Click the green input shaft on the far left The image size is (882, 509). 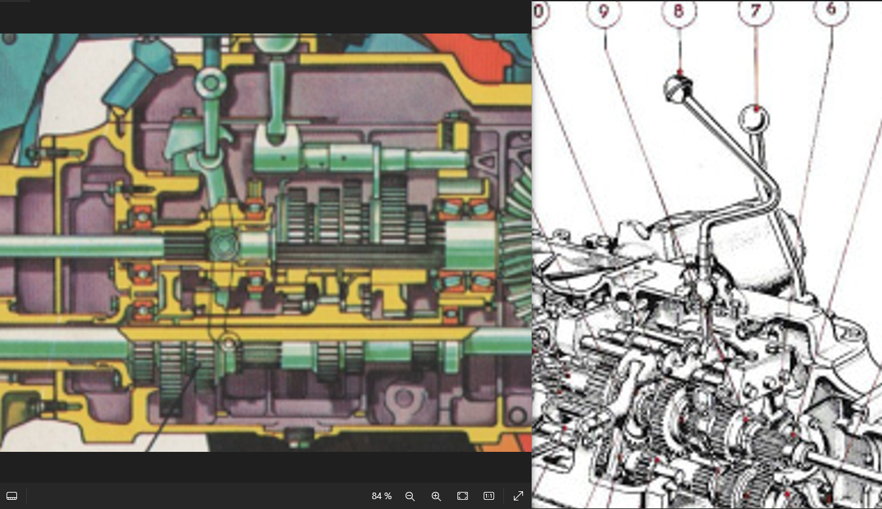(x=79, y=246)
